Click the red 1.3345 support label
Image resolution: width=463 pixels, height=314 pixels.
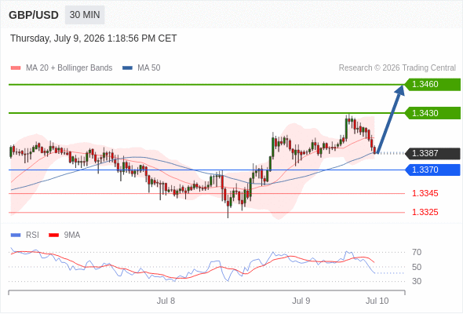425,193
